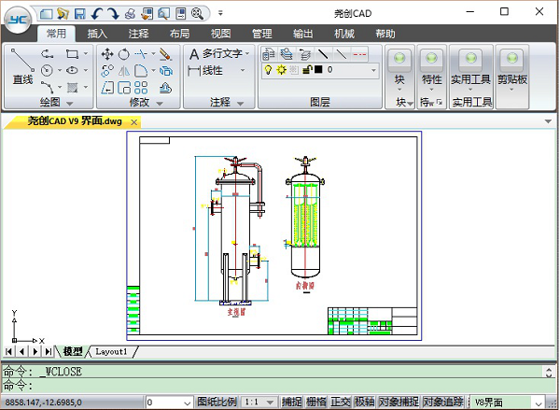Click the Open file folder icon
The width and height of the screenshot is (560, 410).
coord(63,14)
